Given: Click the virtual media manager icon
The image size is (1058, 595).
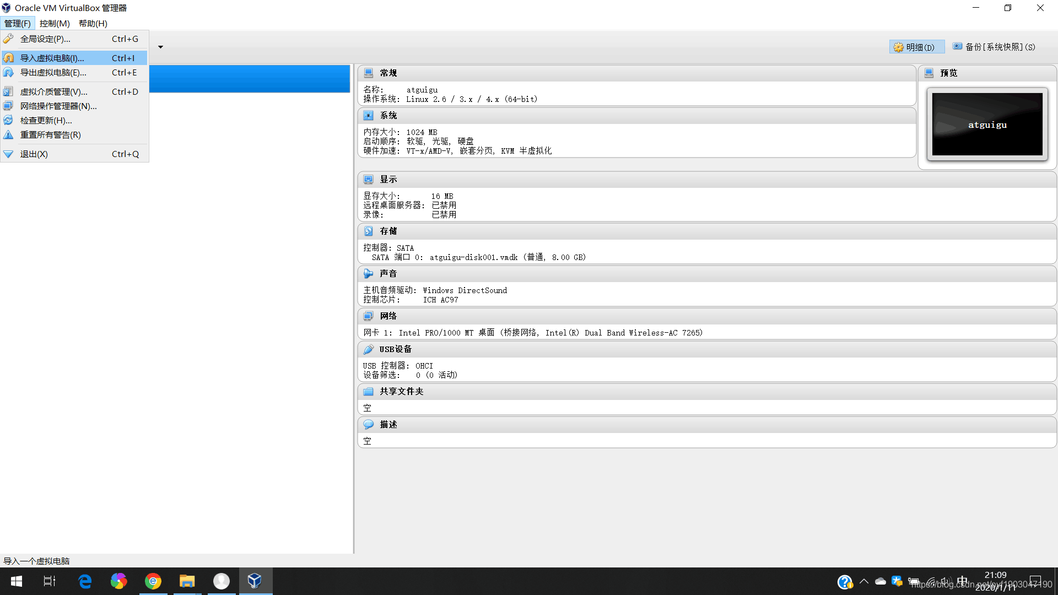Looking at the screenshot, I should pos(8,91).
